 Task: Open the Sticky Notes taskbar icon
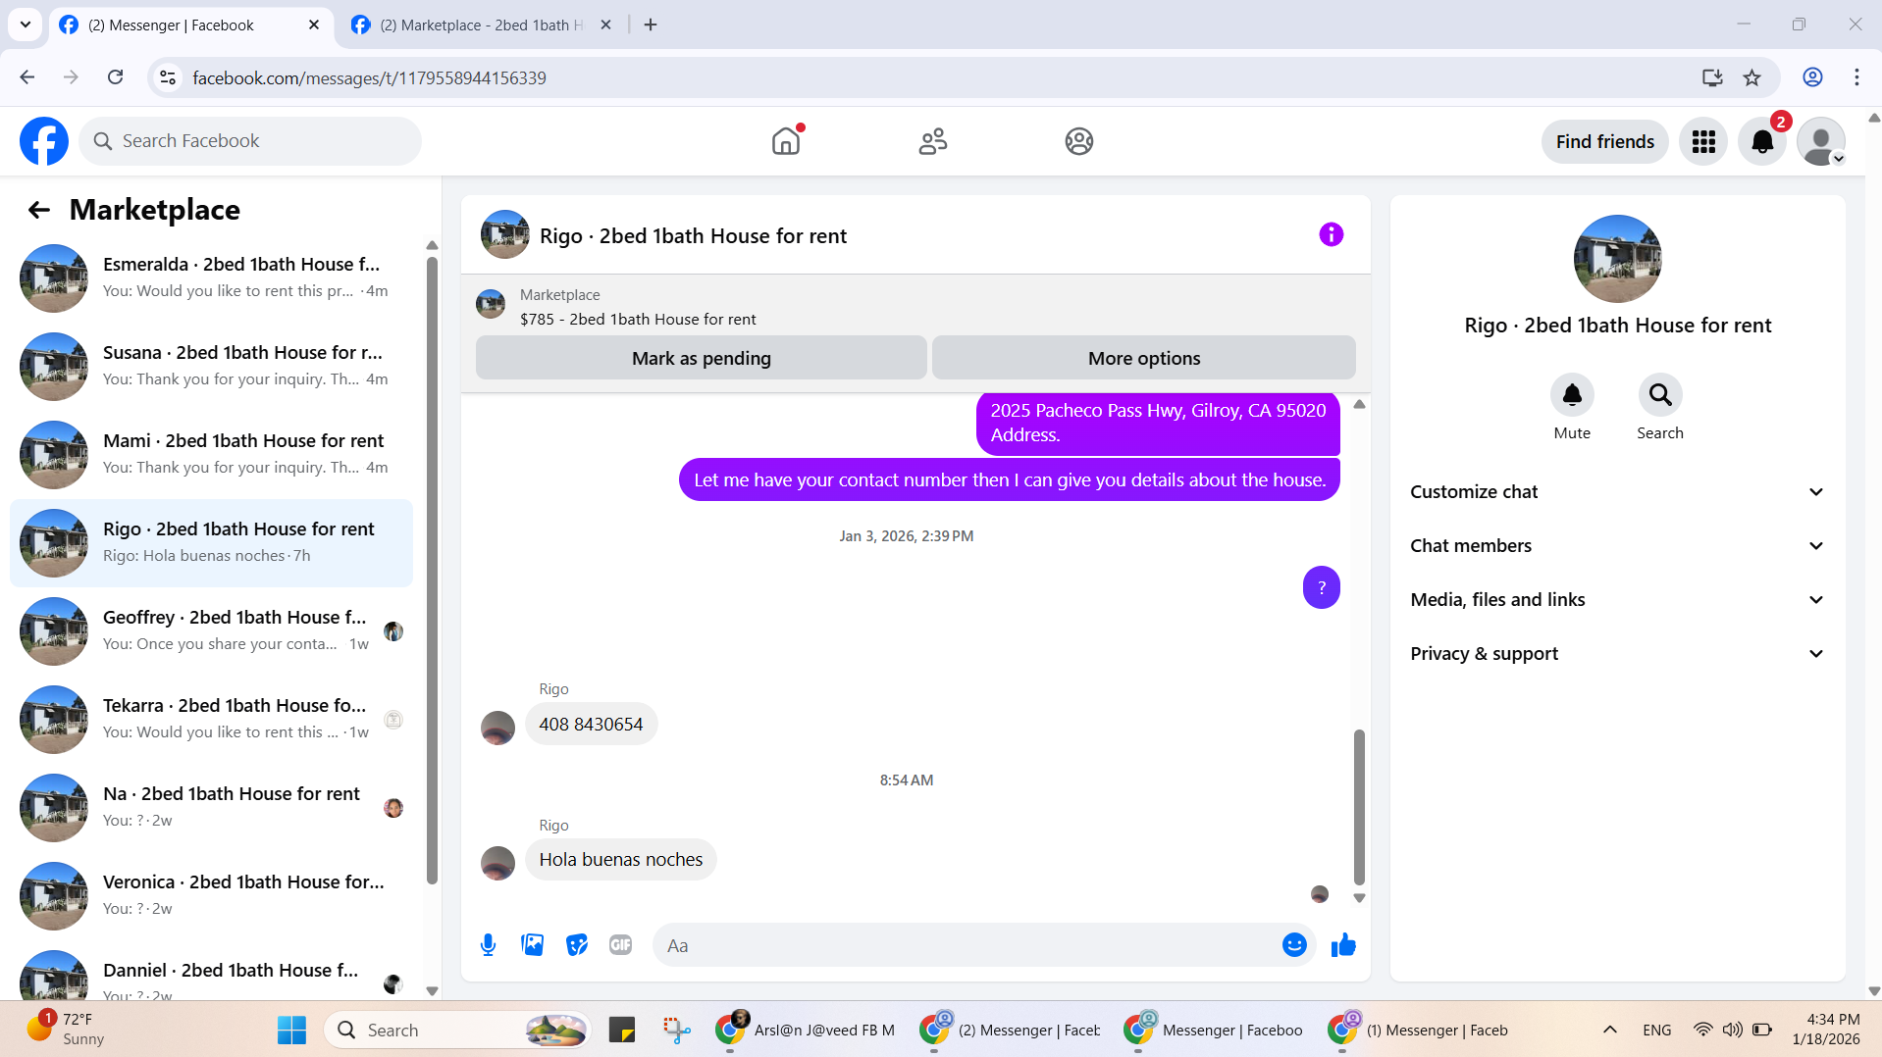(622, 1031)
